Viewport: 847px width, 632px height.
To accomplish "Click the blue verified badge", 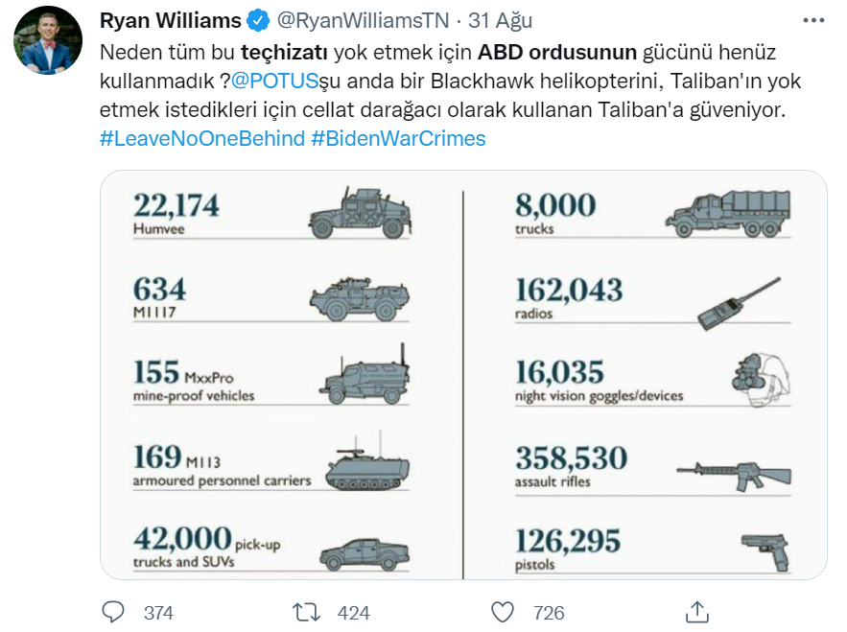I will pyautogui.click(x=258, y=19).
